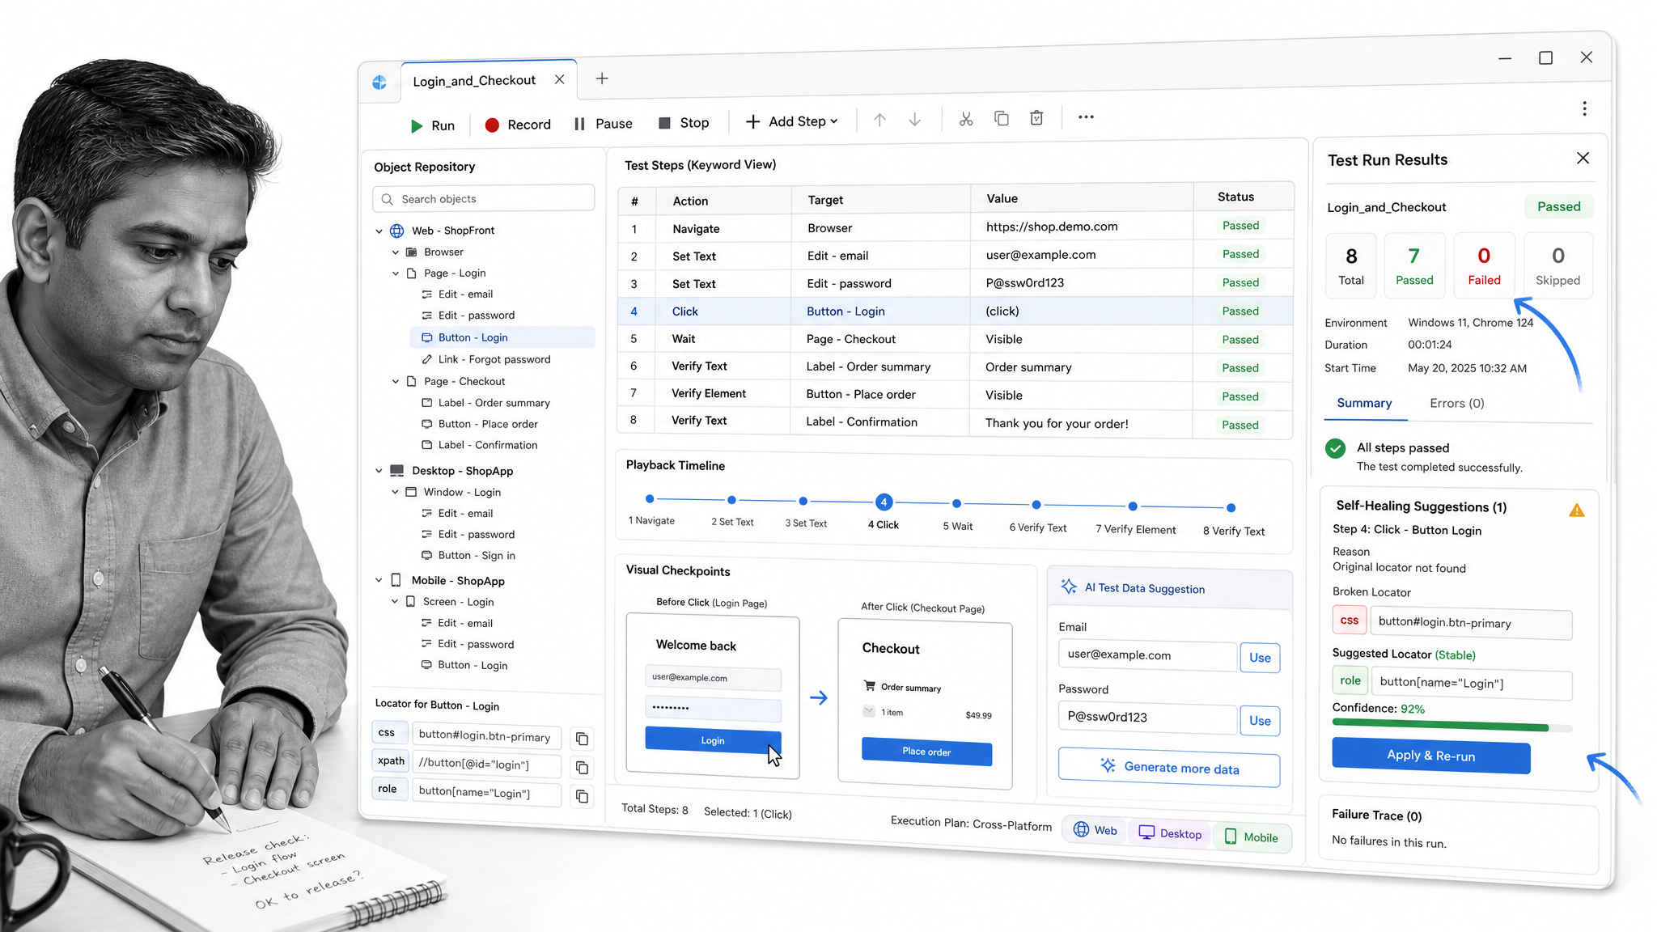Screen dimensions: 1657x932
Task: Cut the selected step with scissors icon
Action: pos(966,119)
